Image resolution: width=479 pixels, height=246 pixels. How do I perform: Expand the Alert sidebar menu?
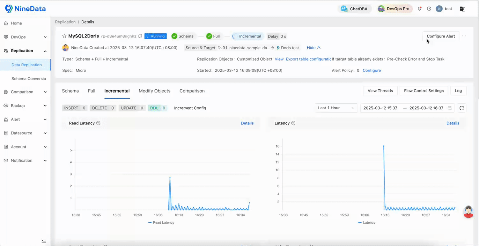tap(25, 119)
